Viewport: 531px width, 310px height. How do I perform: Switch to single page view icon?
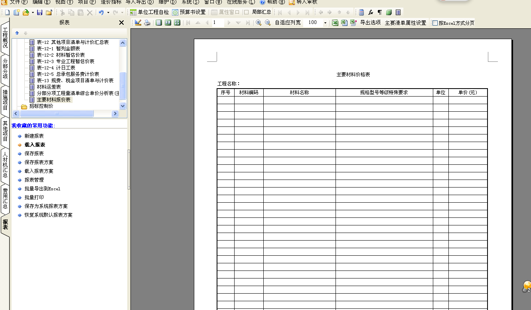(159, 23)
